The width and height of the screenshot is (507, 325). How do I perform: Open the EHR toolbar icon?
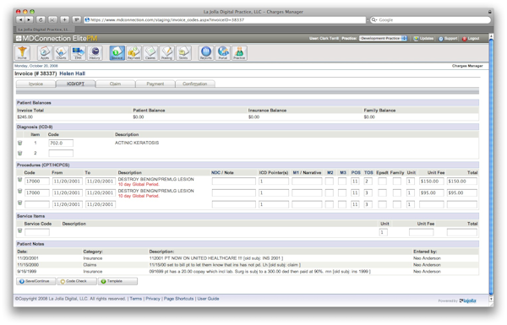coord(78,53)
